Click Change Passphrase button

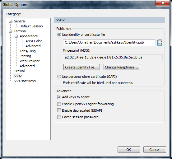(122, 67)
